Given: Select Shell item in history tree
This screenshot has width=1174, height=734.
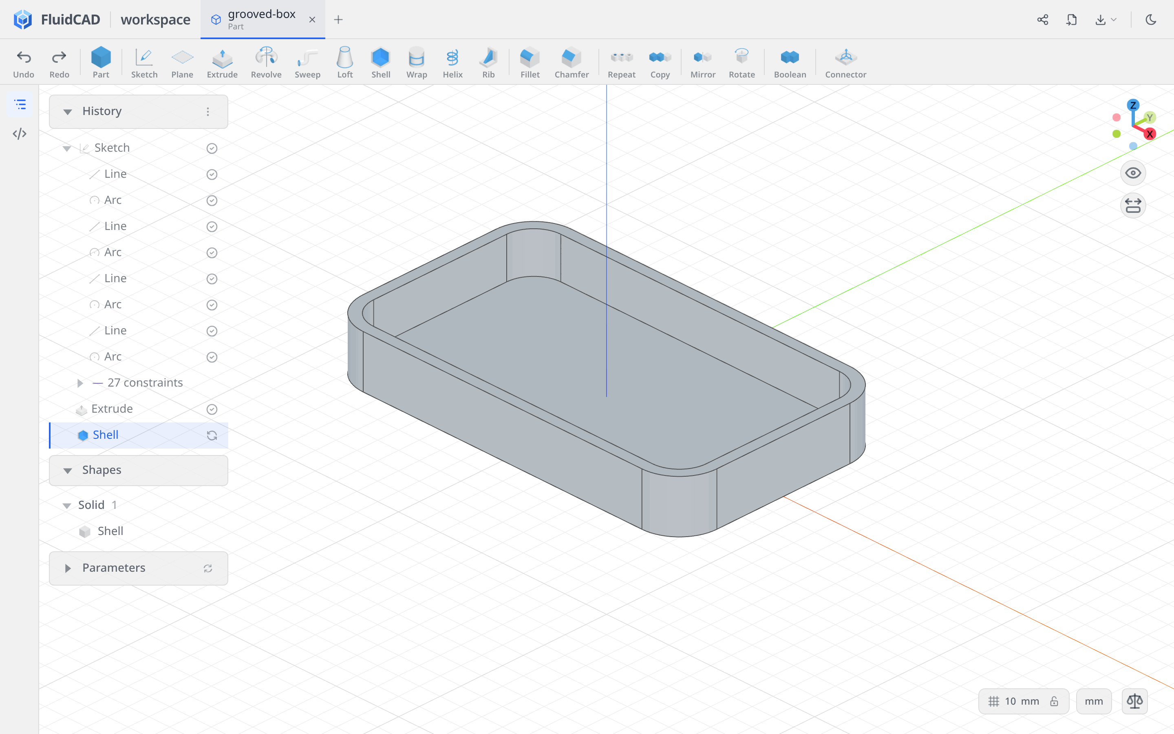Looking at the screenshot, I should coord(139,435).
